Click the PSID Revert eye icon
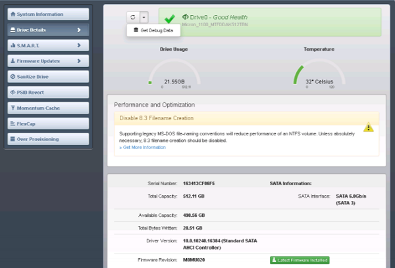The width and height of the screenshot is (395, 268). (x=13, y=92)
